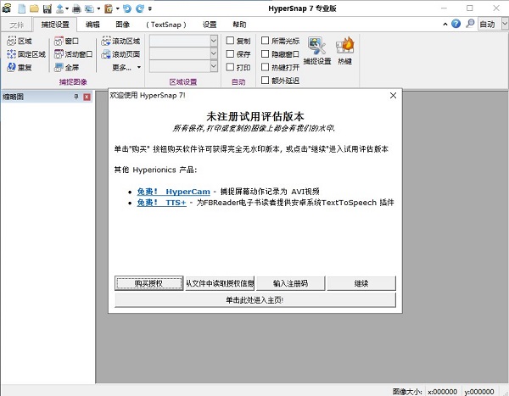The width and height of the screenshot is (509, 396).
Task: Open the upload icon's dropdown arrow
Action: [x=67, y=8]
